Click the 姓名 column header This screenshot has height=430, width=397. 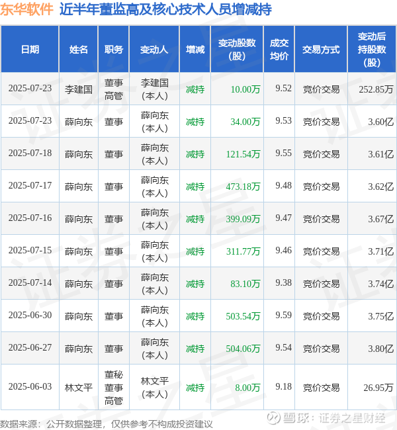pos(79,50)
